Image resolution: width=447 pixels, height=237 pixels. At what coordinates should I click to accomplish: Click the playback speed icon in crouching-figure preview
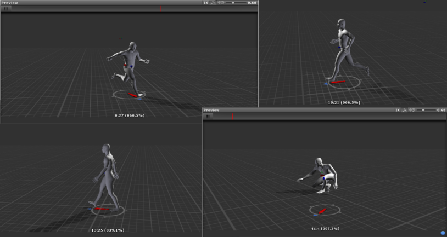pos(412,110)
